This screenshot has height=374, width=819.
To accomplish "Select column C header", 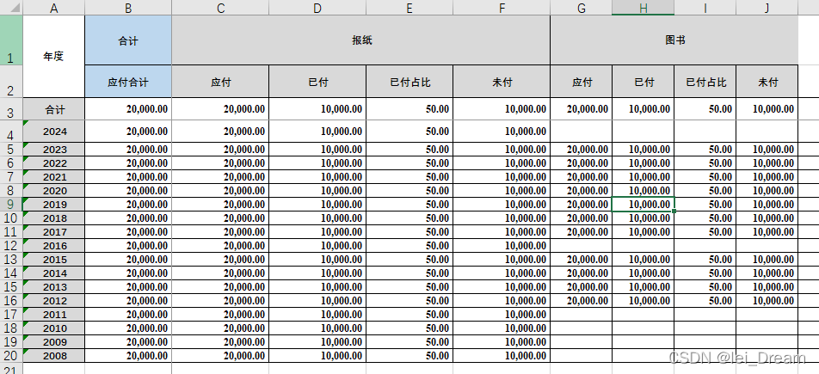I will pyautogui.click(x=220, y=8).
